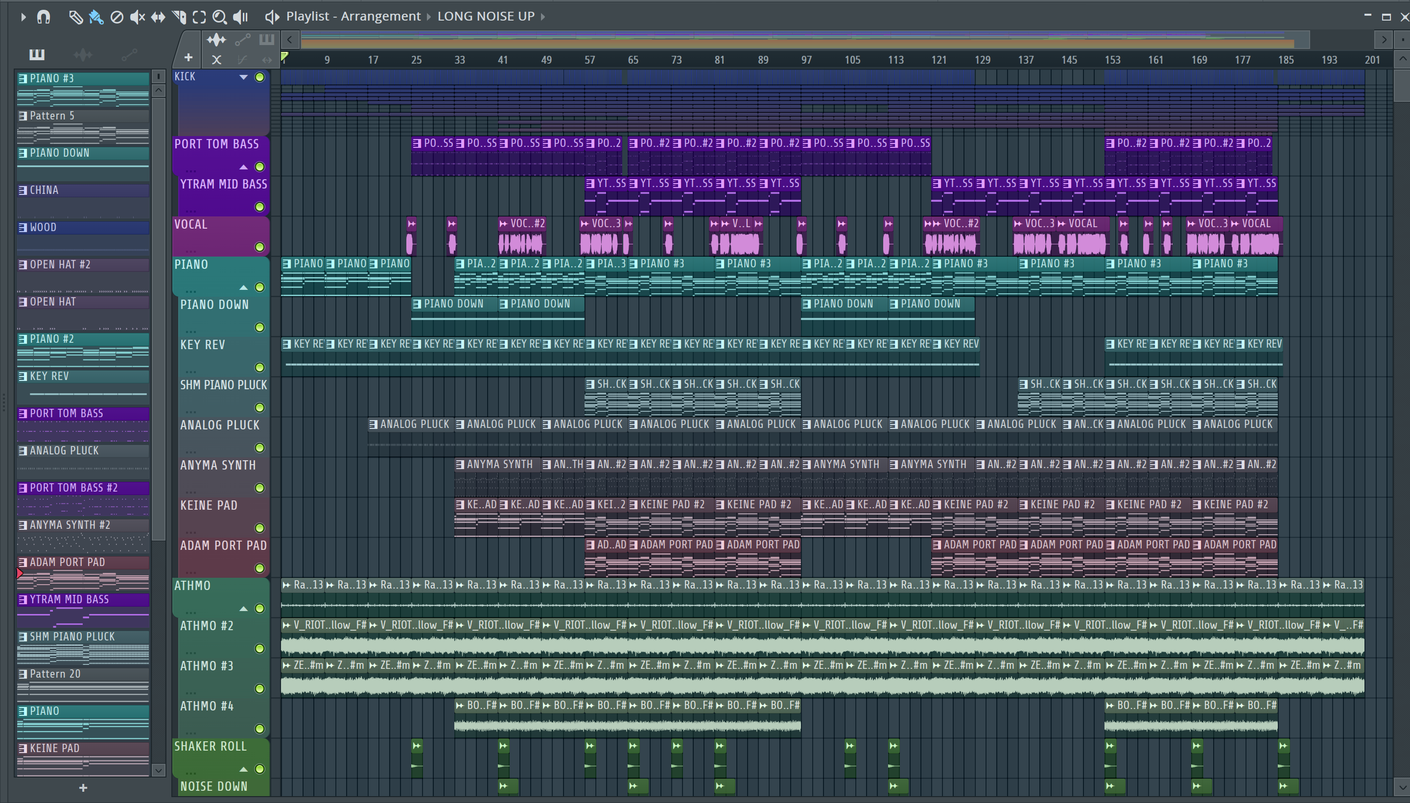1410x803 pixels.
Task: Toggle the magnet snap-to-grid icon
Action: click(44, 17)
